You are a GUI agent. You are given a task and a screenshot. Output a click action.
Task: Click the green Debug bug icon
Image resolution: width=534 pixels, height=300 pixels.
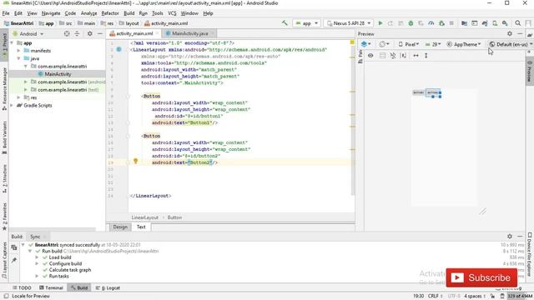[x=411, y=23]
